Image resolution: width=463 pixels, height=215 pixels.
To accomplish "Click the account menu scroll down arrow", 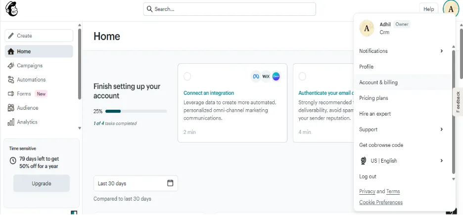I will (454, 179).
